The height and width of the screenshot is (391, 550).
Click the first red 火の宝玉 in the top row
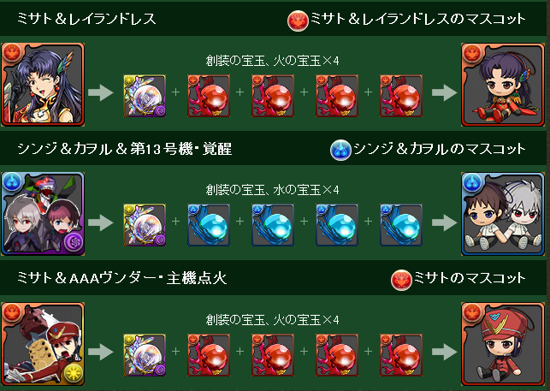coord(209,96)
